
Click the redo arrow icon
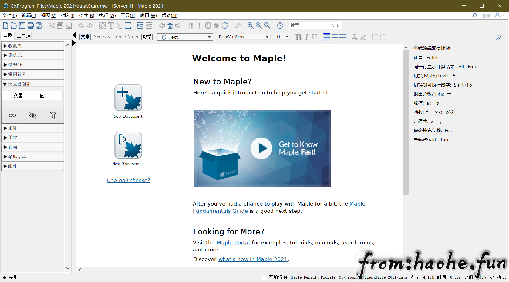tap(90, 25)
